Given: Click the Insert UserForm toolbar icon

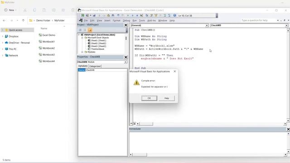Looking at the screenshot, I should pos(87,15).
